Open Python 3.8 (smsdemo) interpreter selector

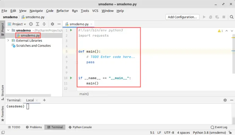pyautogui.click(x=209, y=133)
